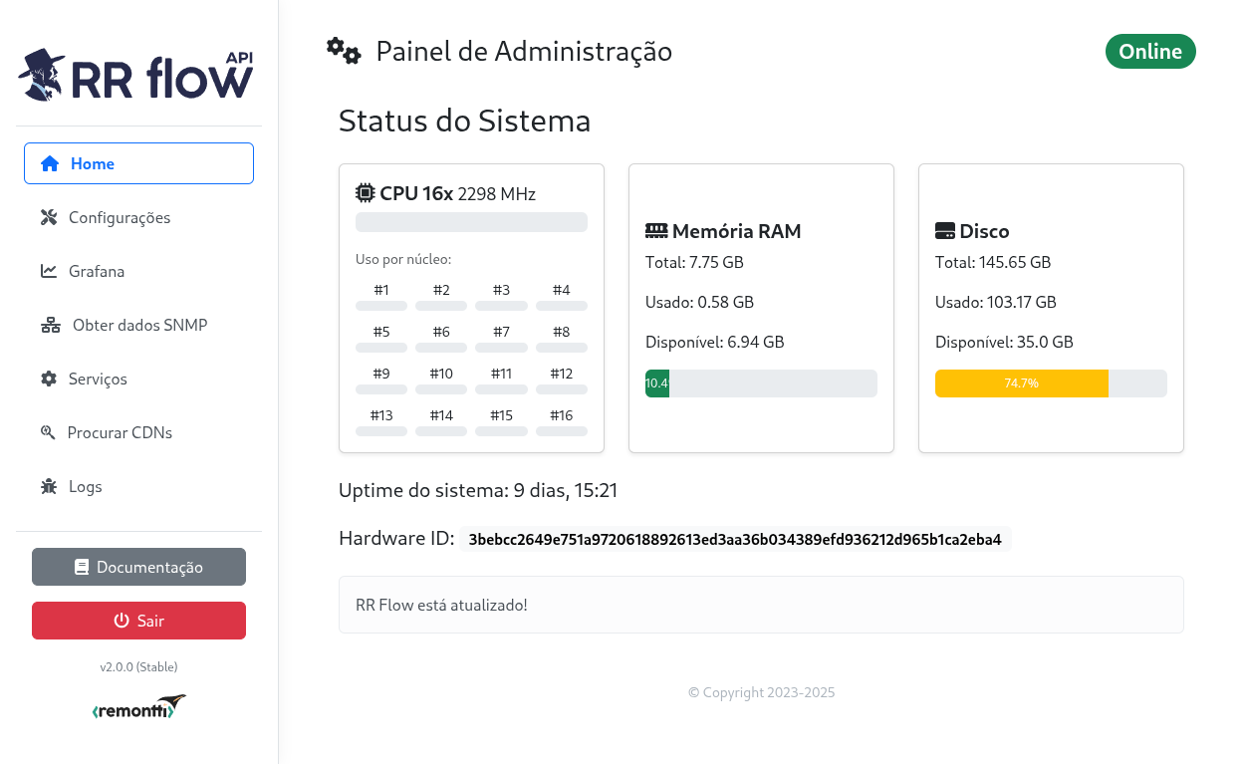The height and width of the screenshot is (764, 1244).
Task: Open the RR flow logo link
Action: tap(135, 75)
